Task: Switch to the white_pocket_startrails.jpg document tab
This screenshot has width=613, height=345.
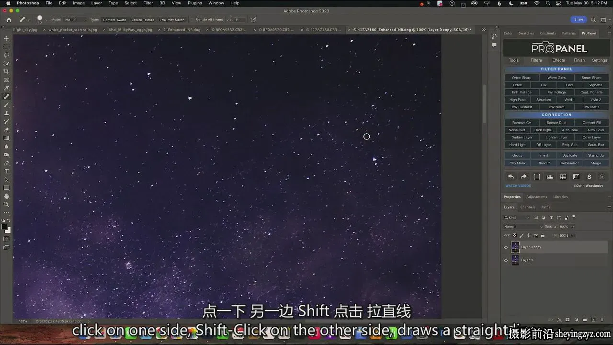Action: click(73, 30)
